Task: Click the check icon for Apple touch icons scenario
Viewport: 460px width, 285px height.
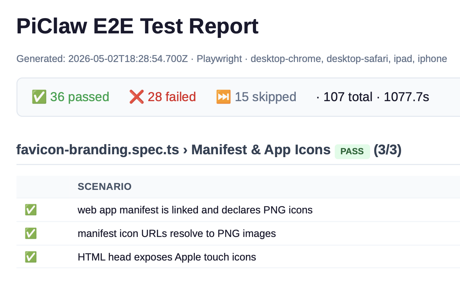Action: click(31, 257)
